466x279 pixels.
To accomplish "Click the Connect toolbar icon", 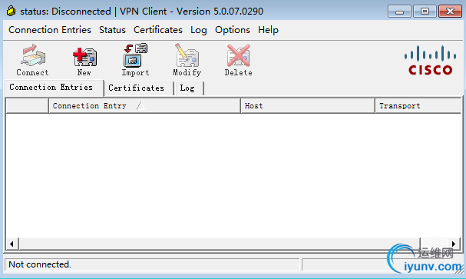I will pos(32,60).
